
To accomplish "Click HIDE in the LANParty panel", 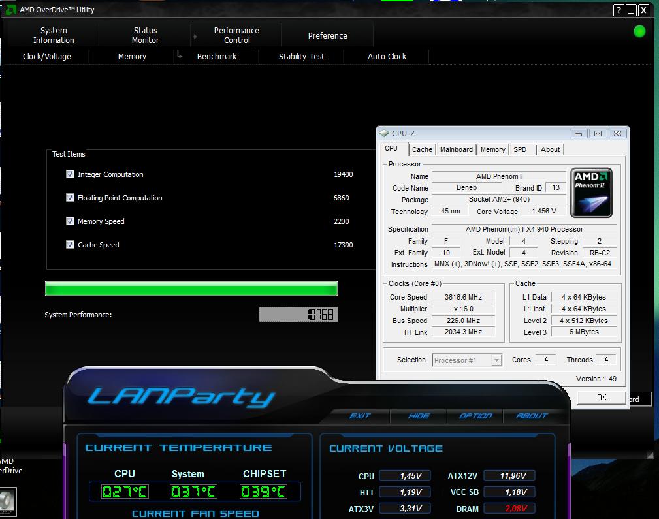I will (419, 416).
